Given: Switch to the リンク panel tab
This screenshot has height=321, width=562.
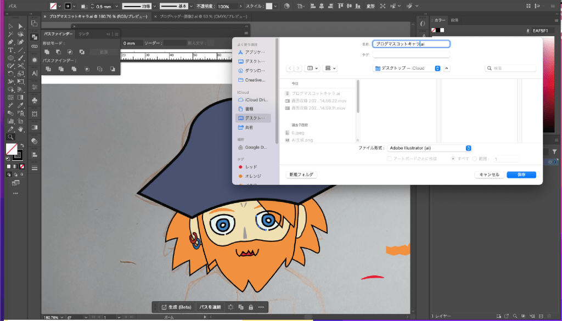Looking at the screenshot, I should (x=83, y=34).
